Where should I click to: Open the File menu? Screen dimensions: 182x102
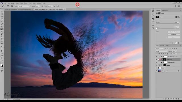[5, 3]
